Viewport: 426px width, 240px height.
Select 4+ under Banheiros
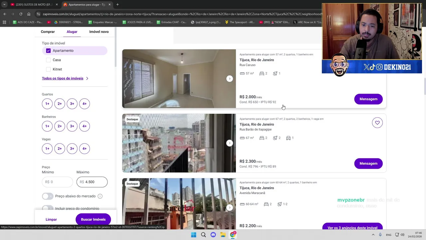(x=85, y=126)
